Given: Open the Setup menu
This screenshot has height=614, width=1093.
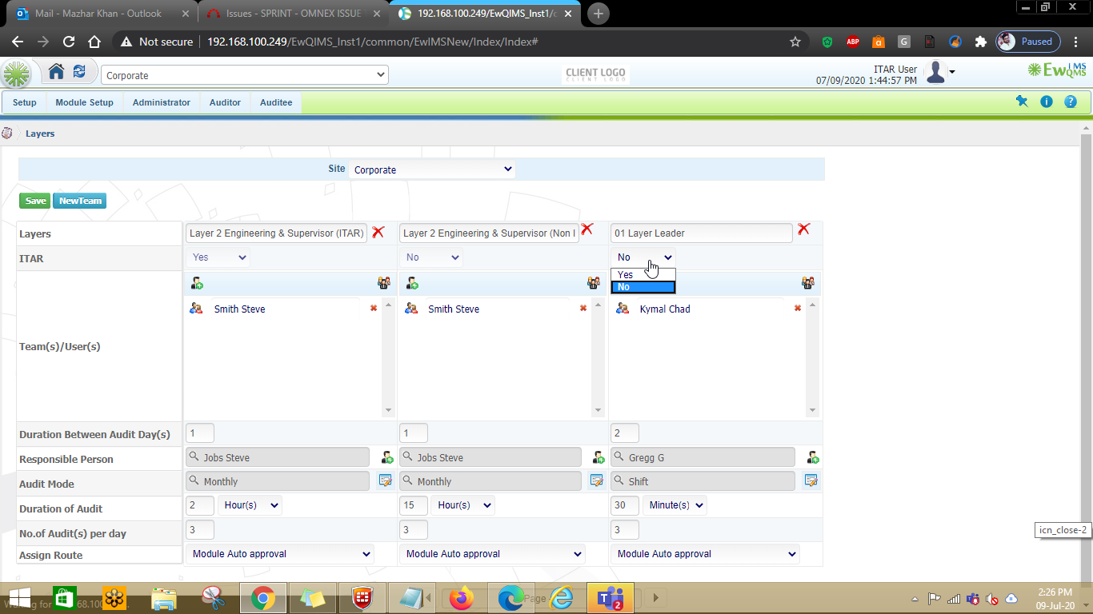Looking at the screenshot, I should (25, 102).
